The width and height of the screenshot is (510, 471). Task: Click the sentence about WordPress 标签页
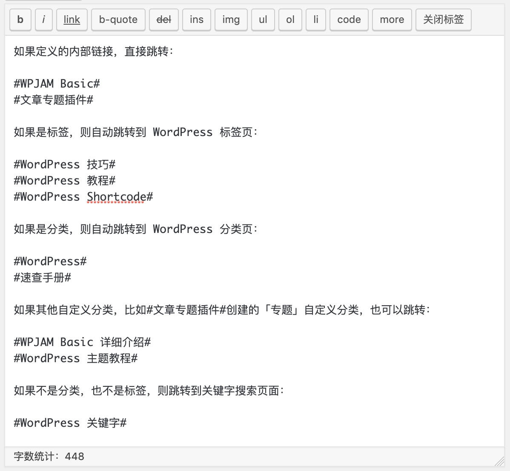pyautogui.click(x=136, y=132)
